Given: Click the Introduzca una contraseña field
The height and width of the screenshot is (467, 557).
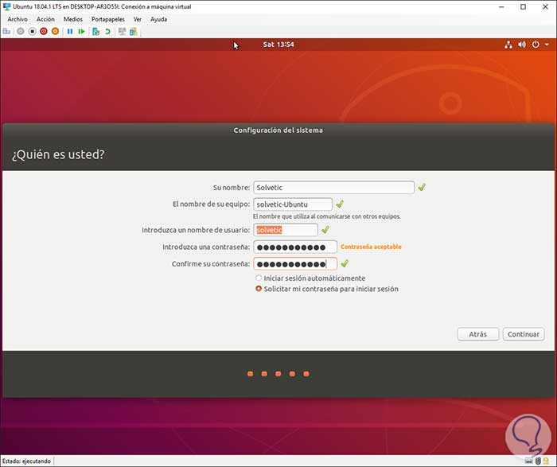Looking at the screenshot, I should 295,247.
